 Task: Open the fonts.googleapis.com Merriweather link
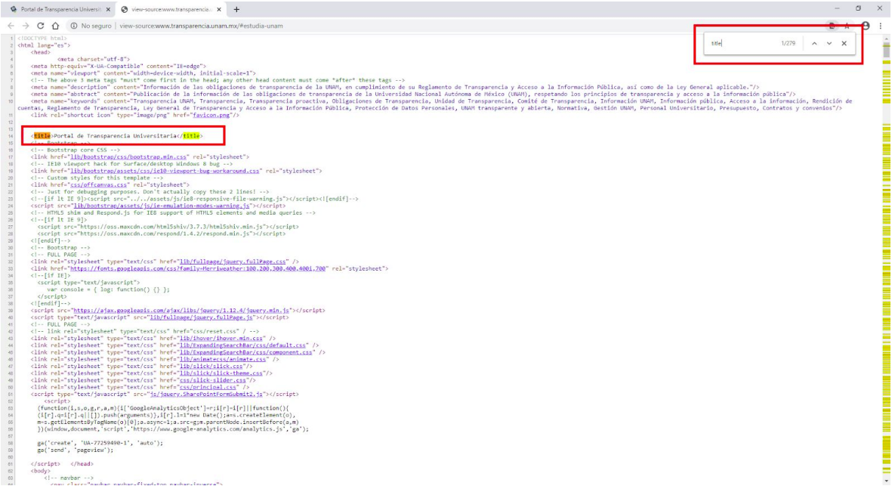click(x=197, y=268)
